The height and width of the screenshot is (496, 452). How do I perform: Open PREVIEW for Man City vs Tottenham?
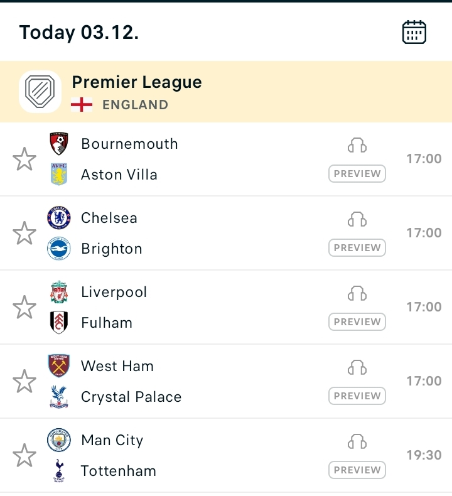pos(357,470)
